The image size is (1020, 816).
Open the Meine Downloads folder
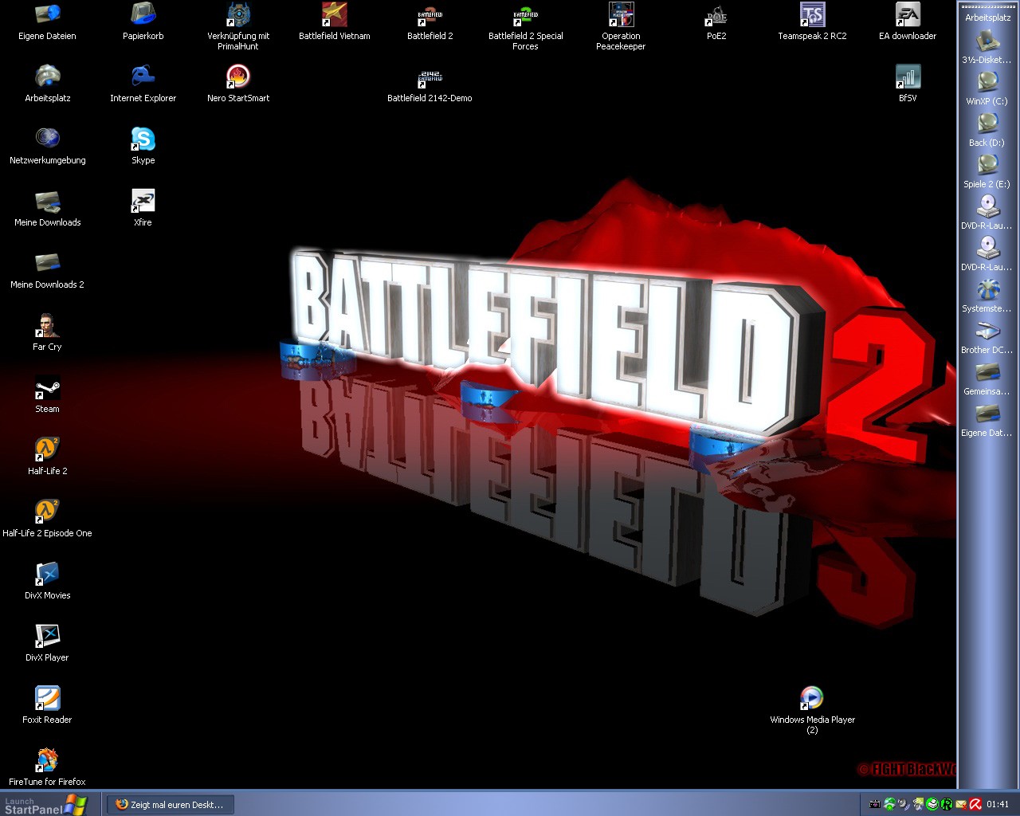click(x=47, y=201)
